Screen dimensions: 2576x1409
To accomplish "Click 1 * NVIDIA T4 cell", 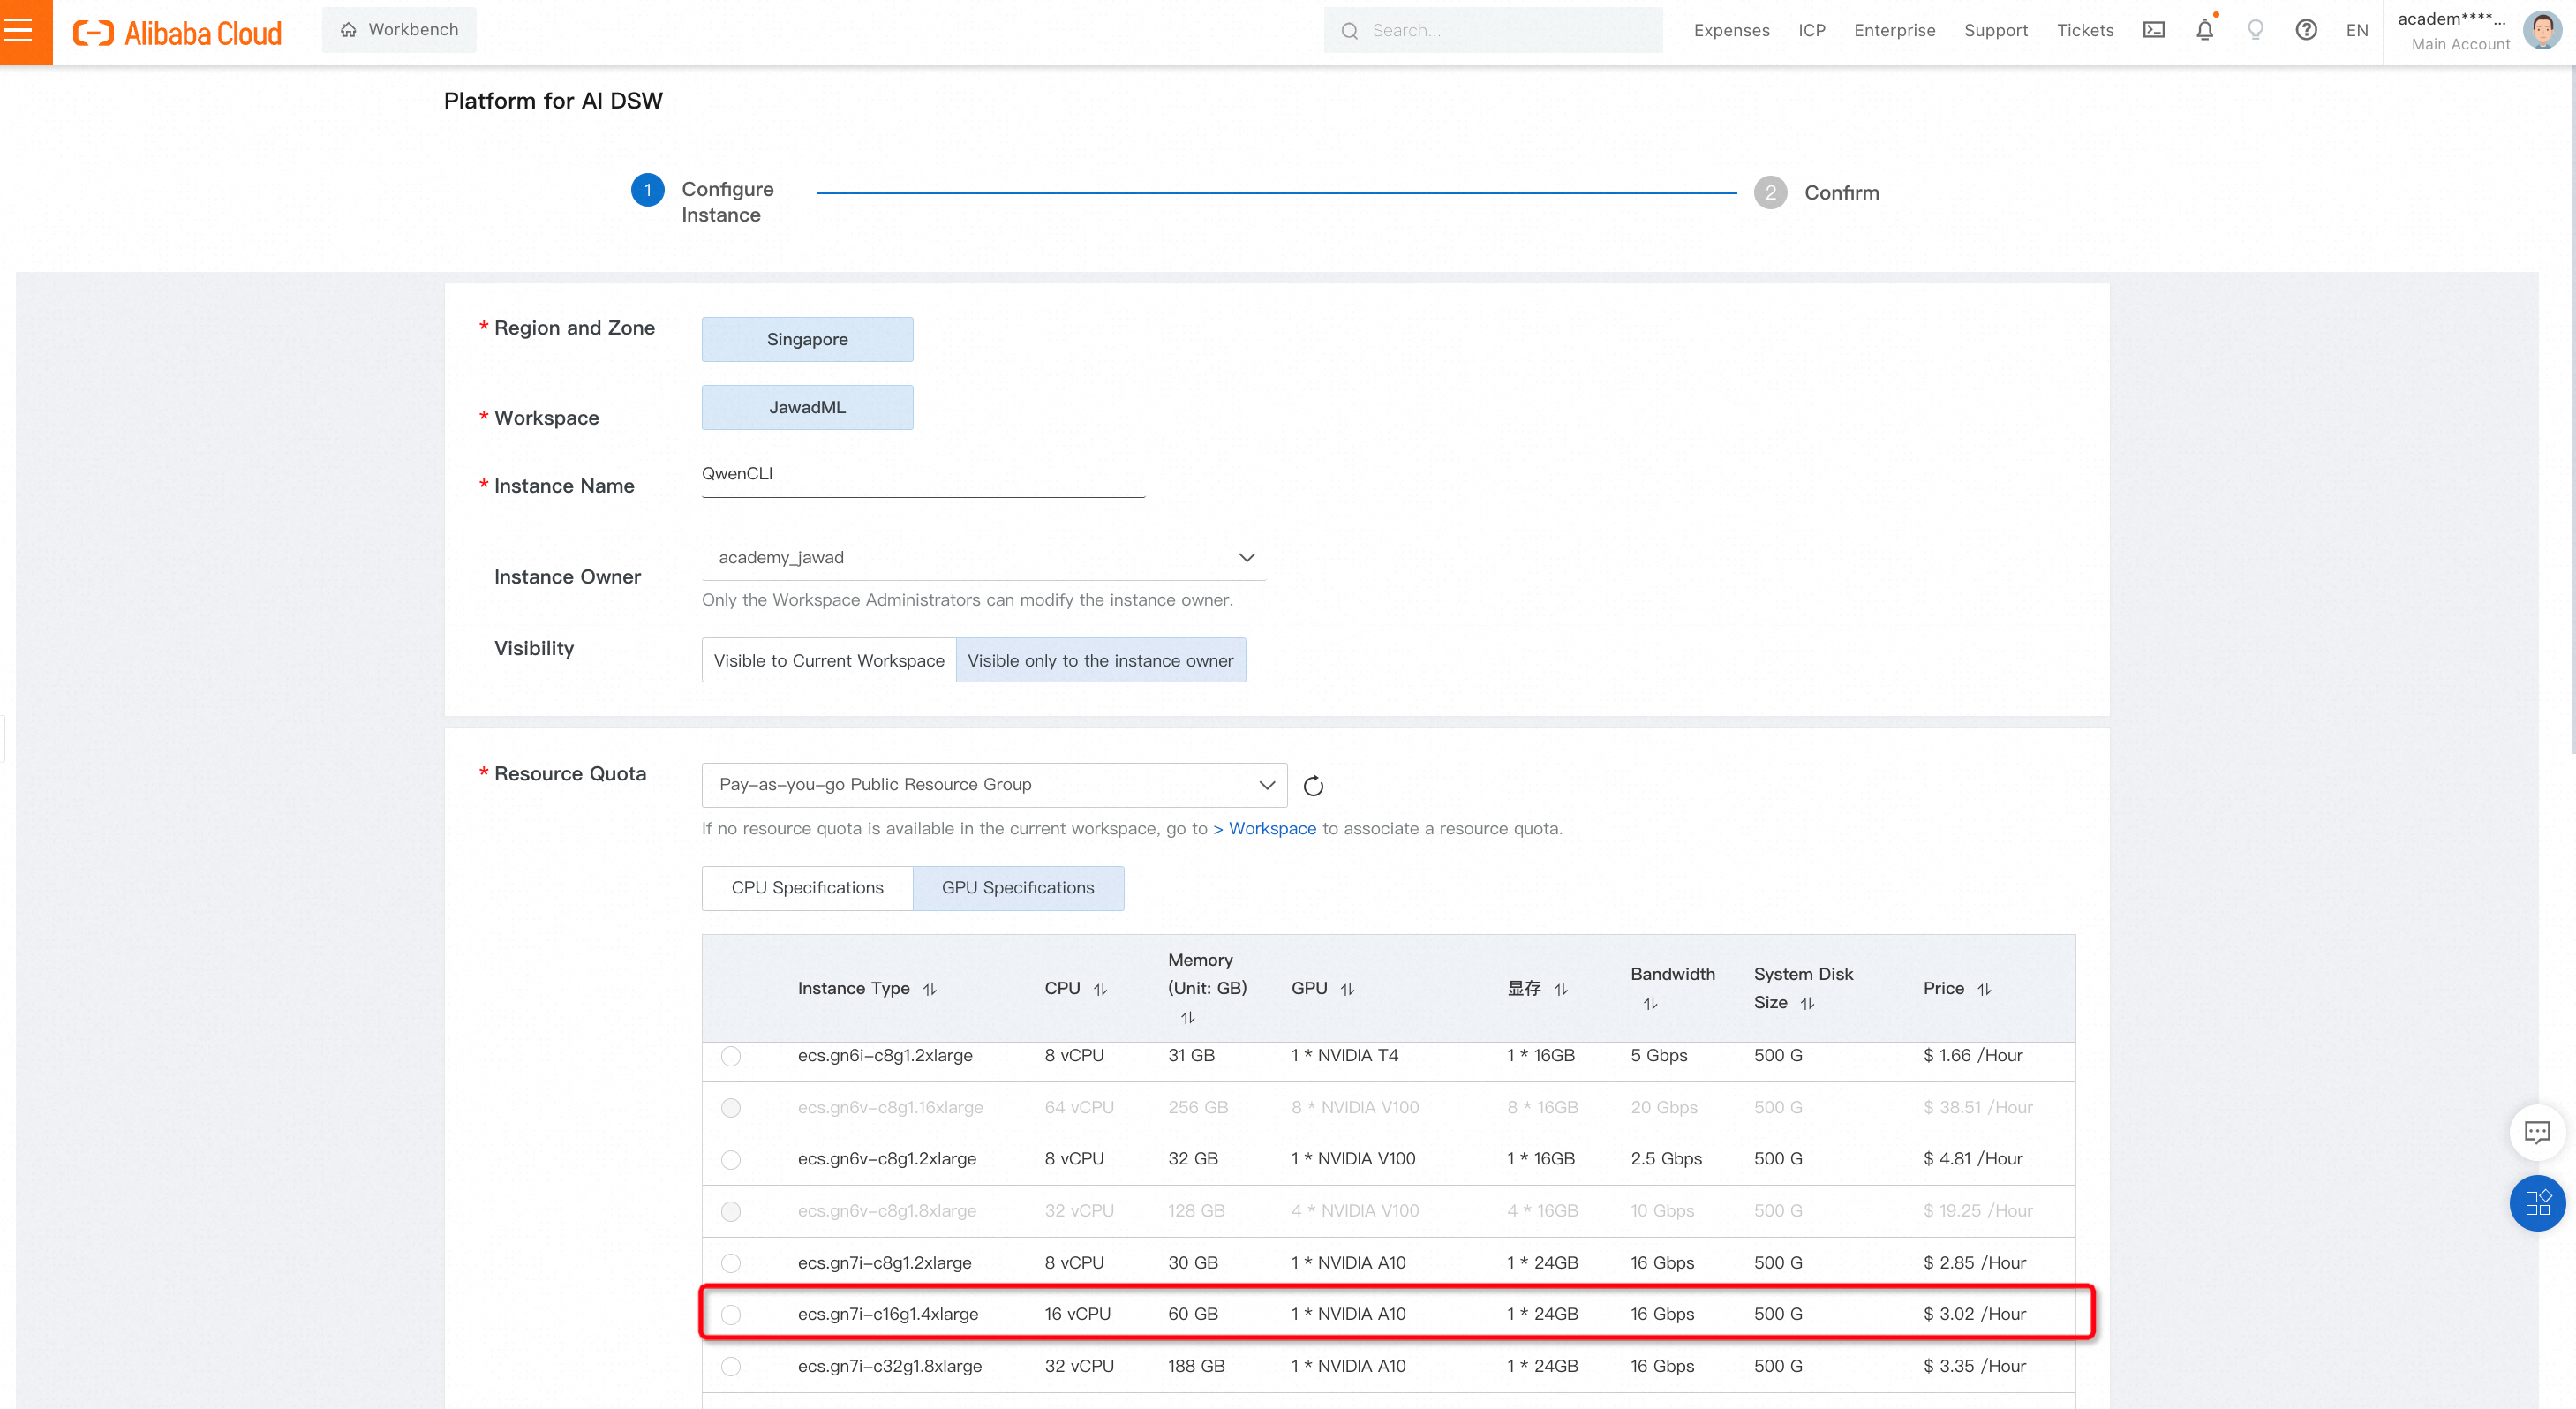I will tap(1344, 1055).
